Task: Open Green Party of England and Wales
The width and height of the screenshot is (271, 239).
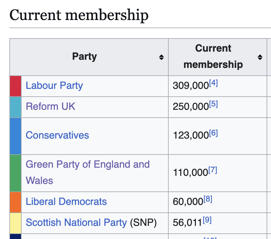Action: coord(88,164)
